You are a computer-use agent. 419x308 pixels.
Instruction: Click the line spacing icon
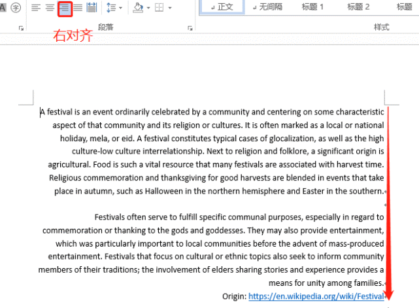coord(111,7)
